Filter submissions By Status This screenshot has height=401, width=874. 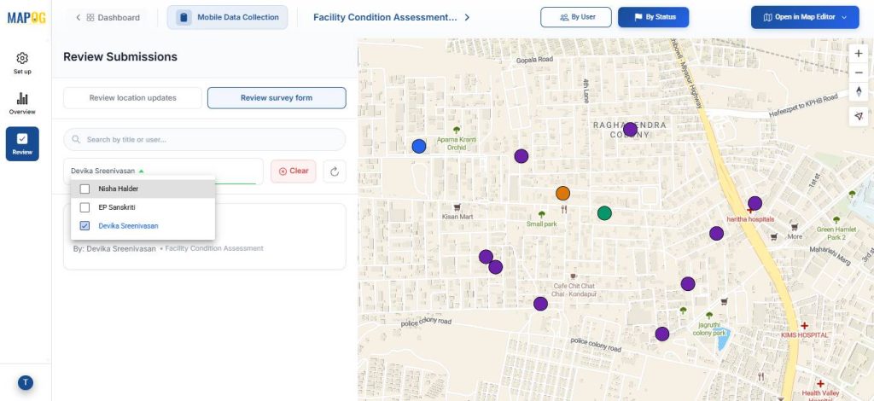coord(653,17)
